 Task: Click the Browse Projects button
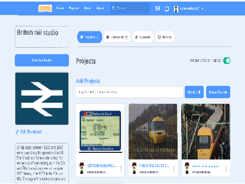pos(218,92)
